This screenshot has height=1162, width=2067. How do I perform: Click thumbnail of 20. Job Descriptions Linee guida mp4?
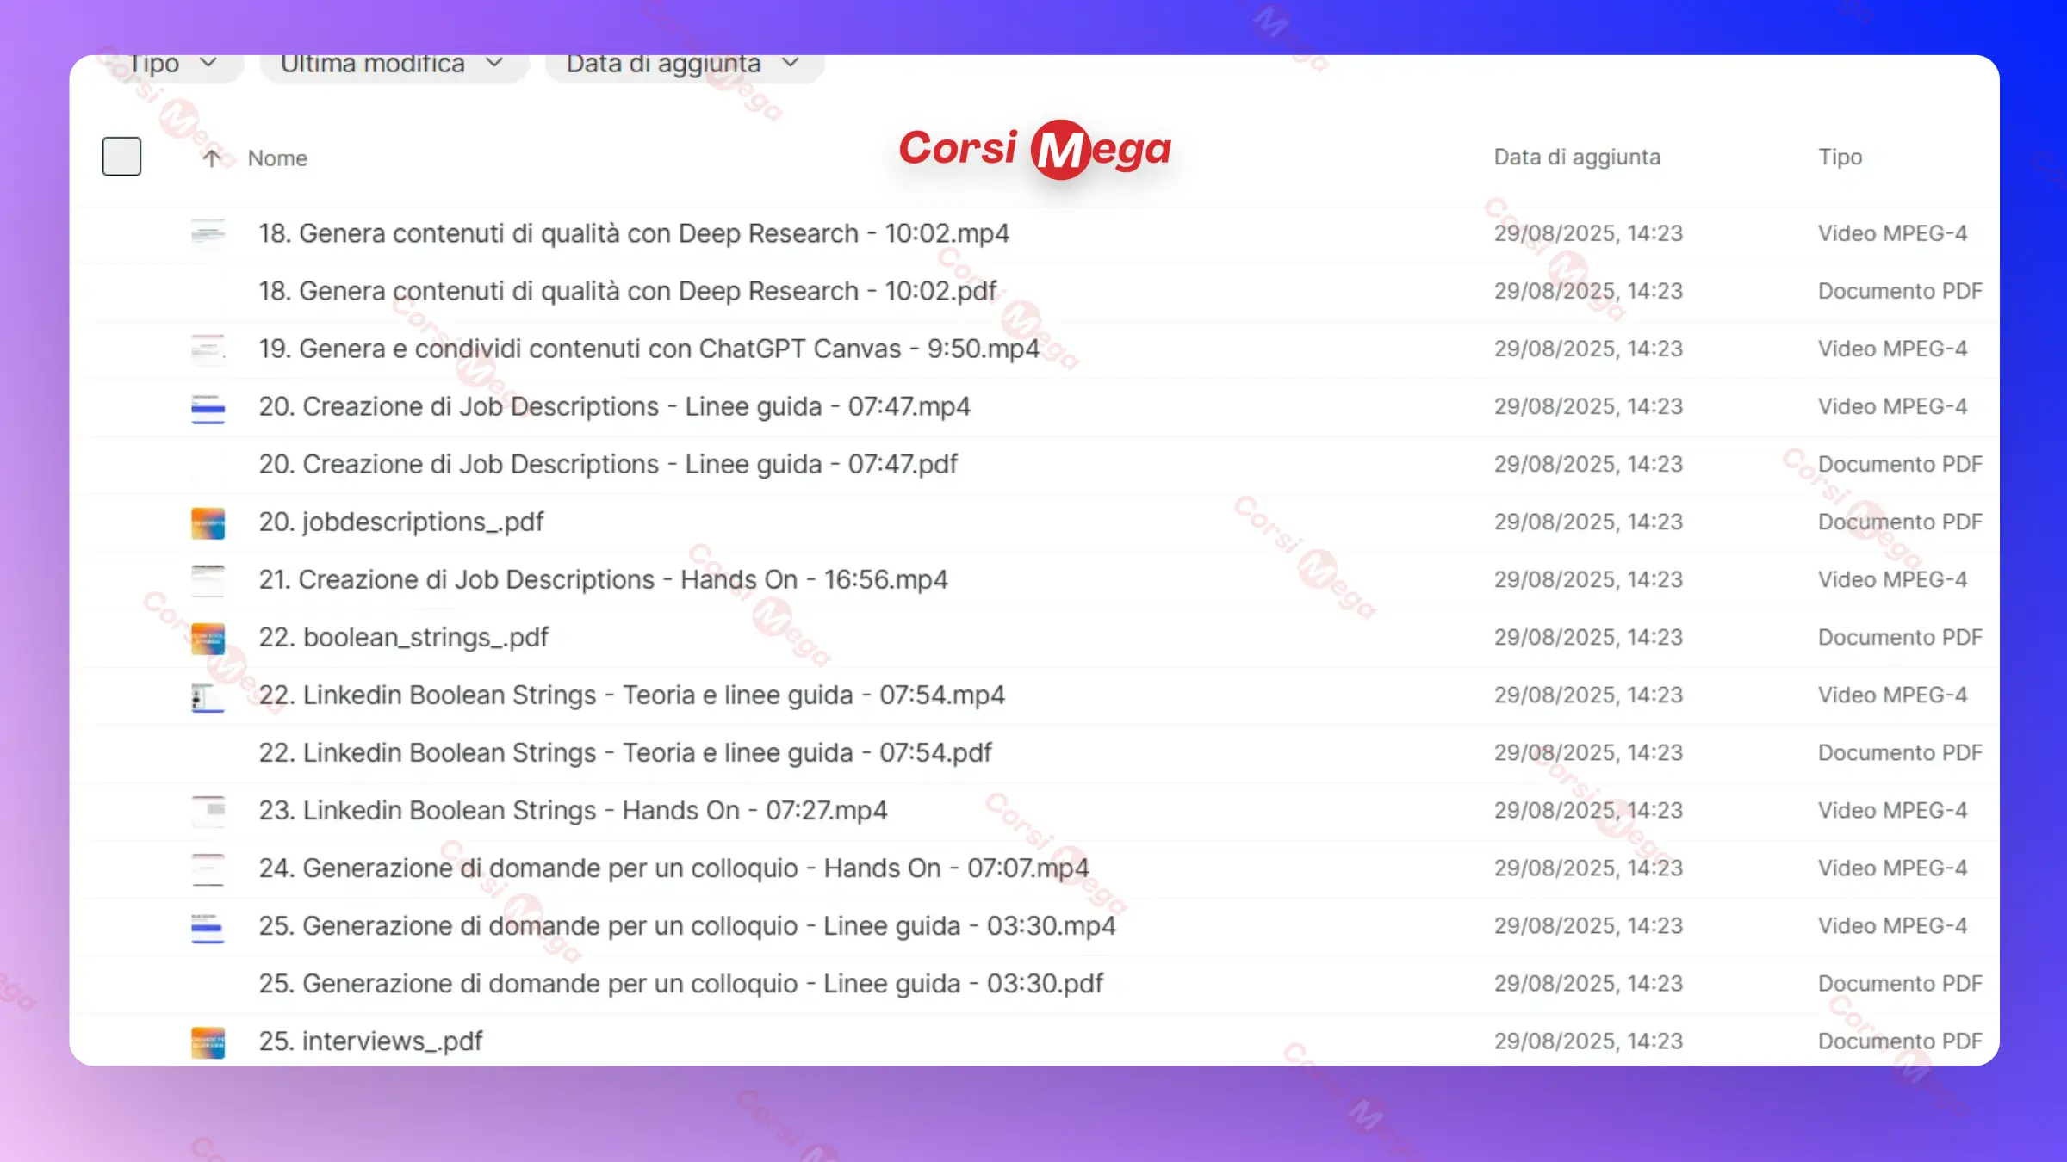[x=208, y=407]
